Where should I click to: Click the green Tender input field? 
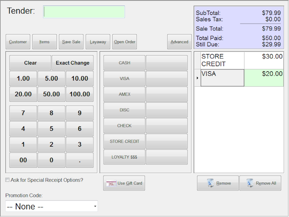pyautogui.click(x=84, y=12)
